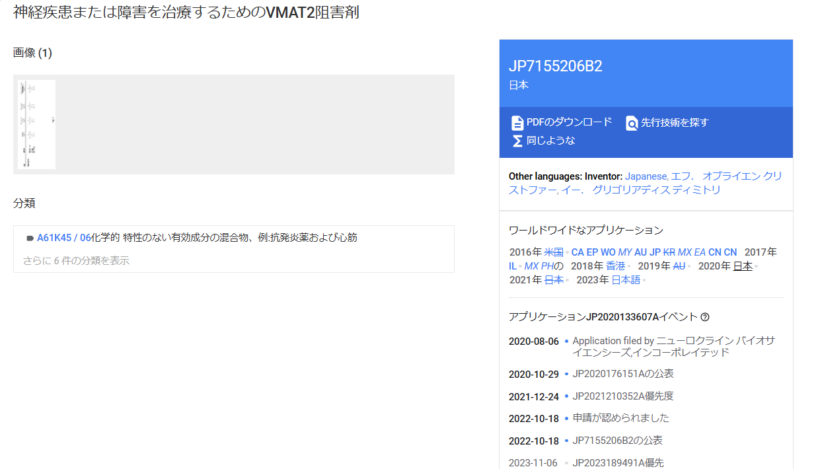820x469 pixels.
Task: Open the patent drawing thumbnail
Action: pos(37,124)
